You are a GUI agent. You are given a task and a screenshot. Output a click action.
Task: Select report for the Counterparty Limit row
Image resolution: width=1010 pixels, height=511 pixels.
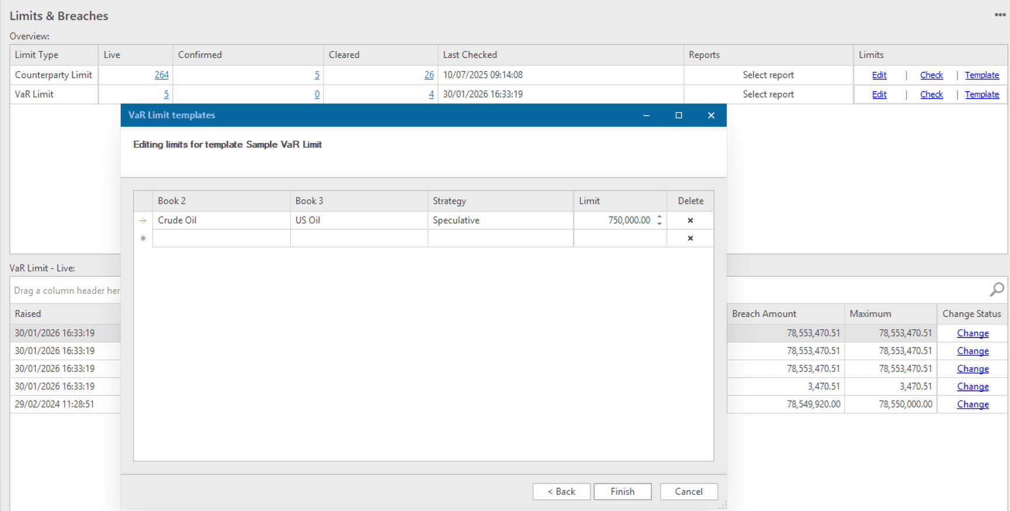[x=768, y=75]
